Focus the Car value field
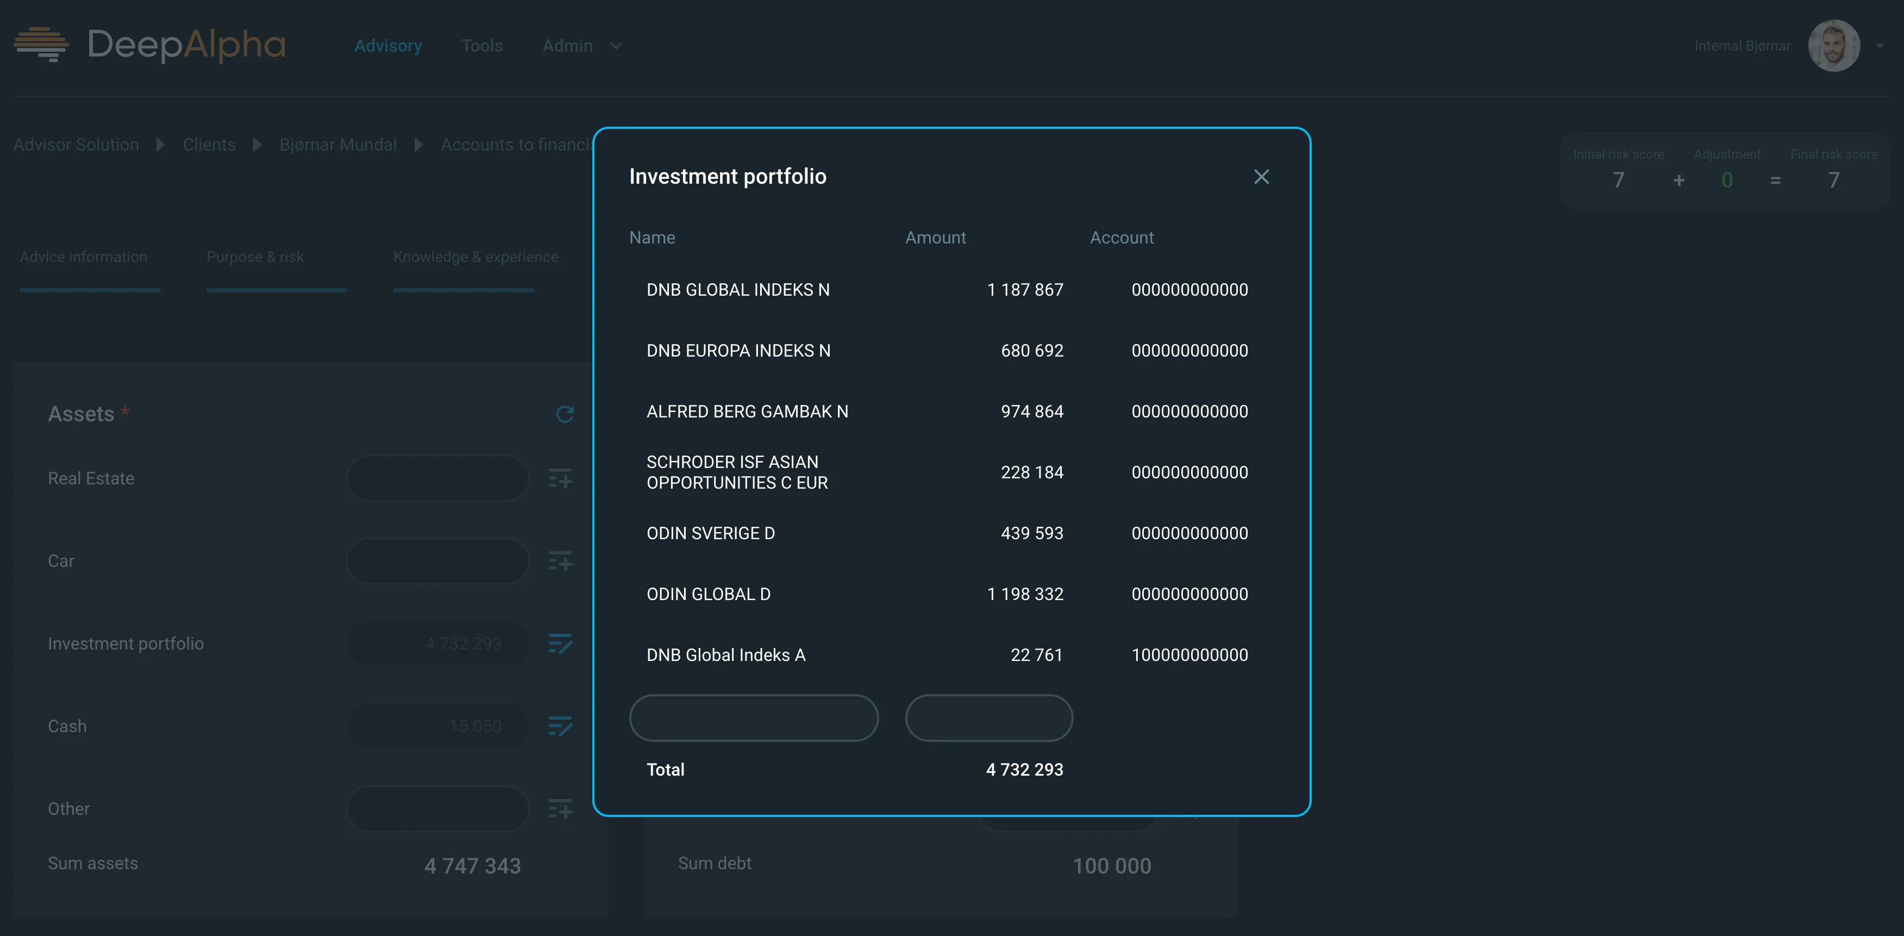This screenshot has height=936, width=1904. pyautogui.click(x=437, y=561)
